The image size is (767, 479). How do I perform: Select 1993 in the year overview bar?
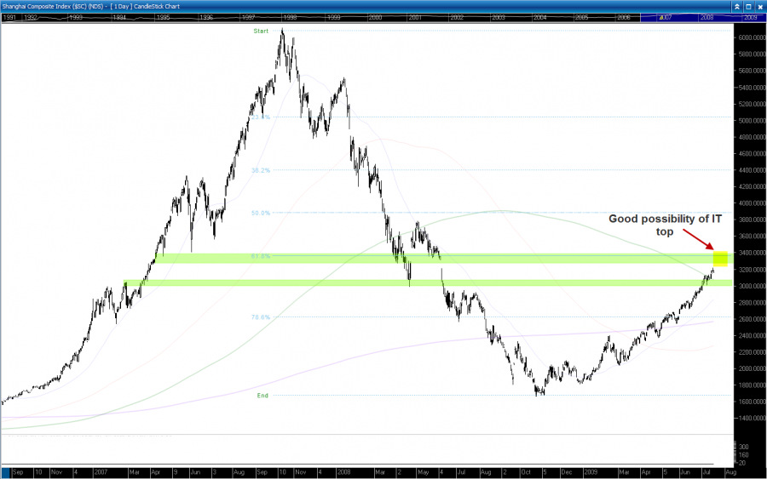(76, 18)
